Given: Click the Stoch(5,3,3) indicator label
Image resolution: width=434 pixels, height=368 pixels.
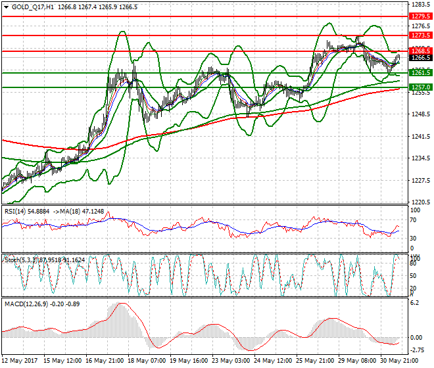Looking at the screenshot, I should tap(22, 260).
